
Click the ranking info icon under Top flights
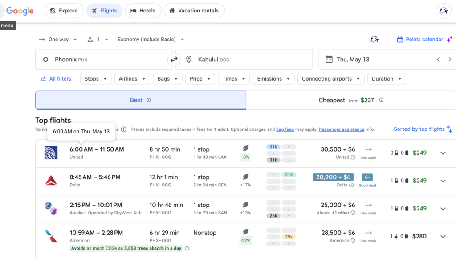click(x=124, y=129)
